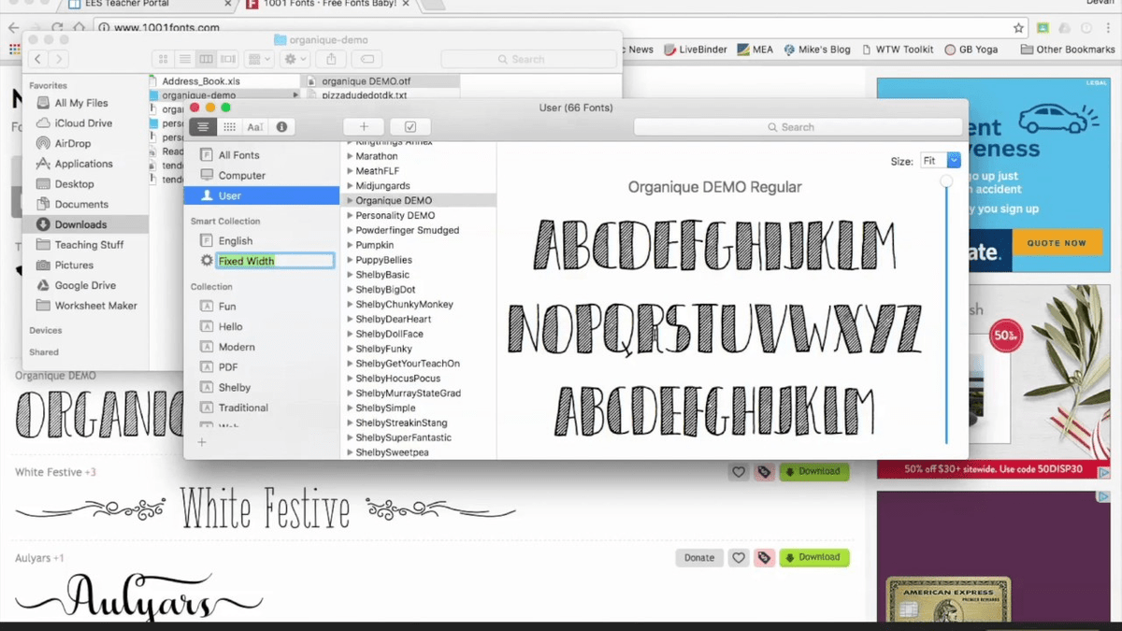1122x631 pixels.
Task: Toggle the enable/disable font checkmark button
Action: pos(410,127)
